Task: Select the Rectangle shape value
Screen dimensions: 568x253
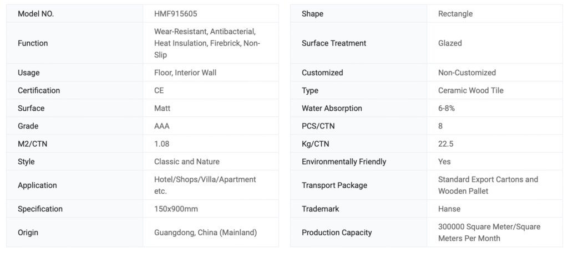Action: click(455, 14)
